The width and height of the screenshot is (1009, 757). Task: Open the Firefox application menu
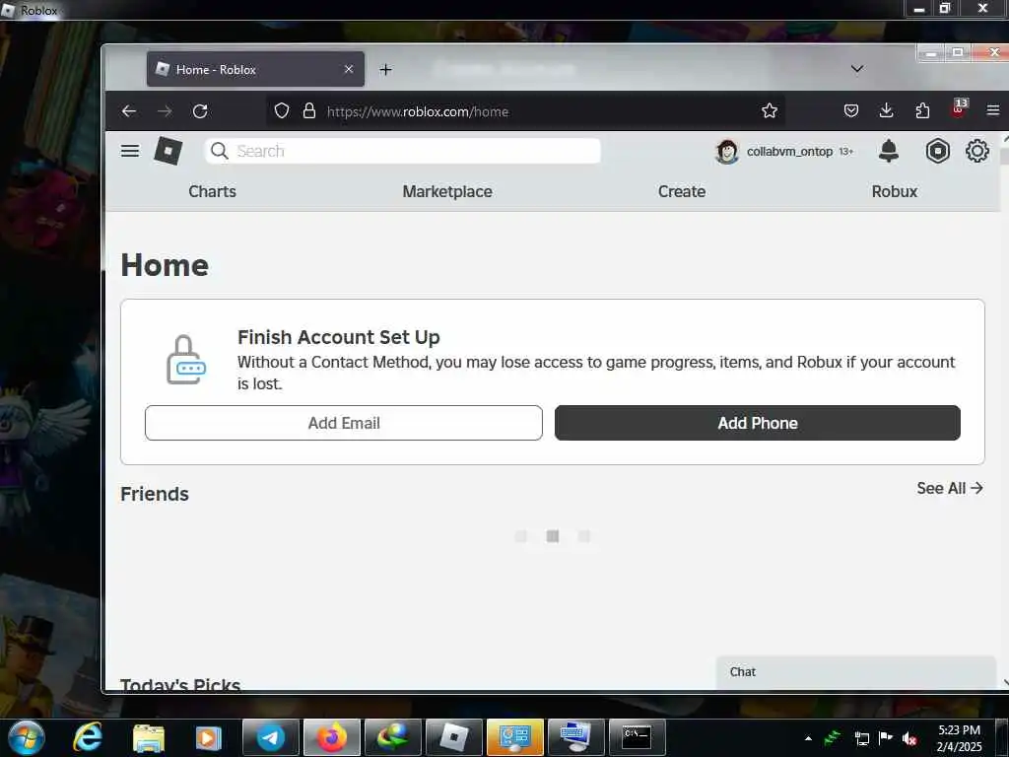click(x=993, y=110)
